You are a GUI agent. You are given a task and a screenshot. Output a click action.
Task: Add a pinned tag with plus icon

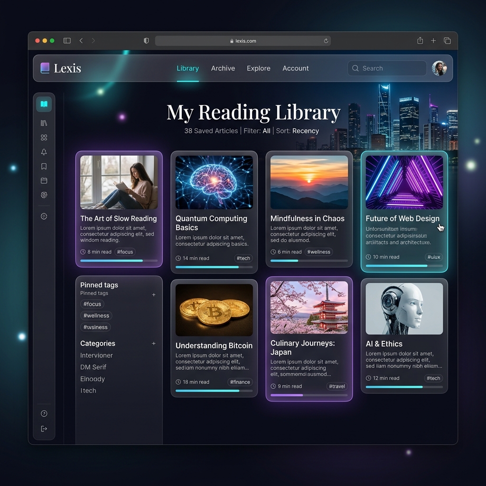point(154,295)
